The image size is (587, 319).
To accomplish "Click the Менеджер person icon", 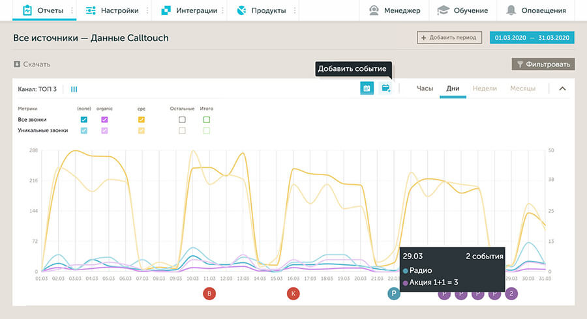I will pos(374,10).
